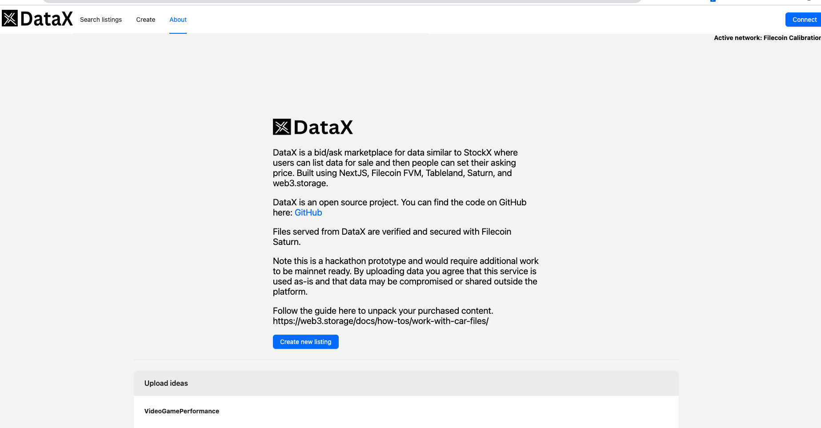The image size is (821, 428).
Task: Open the Search listings nav item
Action: 101,20
